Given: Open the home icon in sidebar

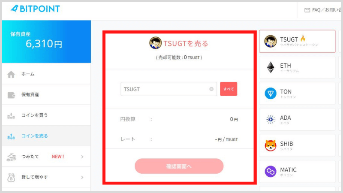Looking at the screenshot, I should (x=11, y=74).
